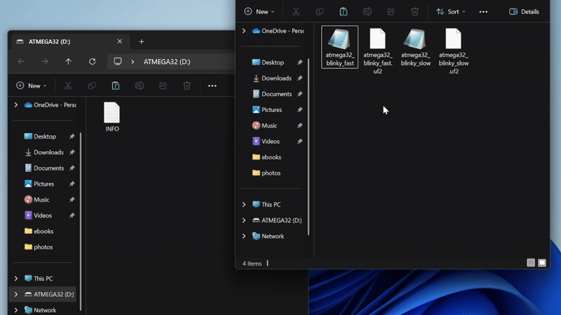
Task: Expand ATMEGA32 (D:) node in back window
Action: click(x=16, y=294)
